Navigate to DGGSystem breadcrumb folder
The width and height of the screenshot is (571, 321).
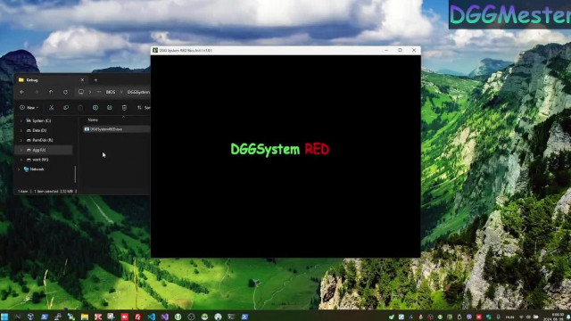[x=138, y=92]
